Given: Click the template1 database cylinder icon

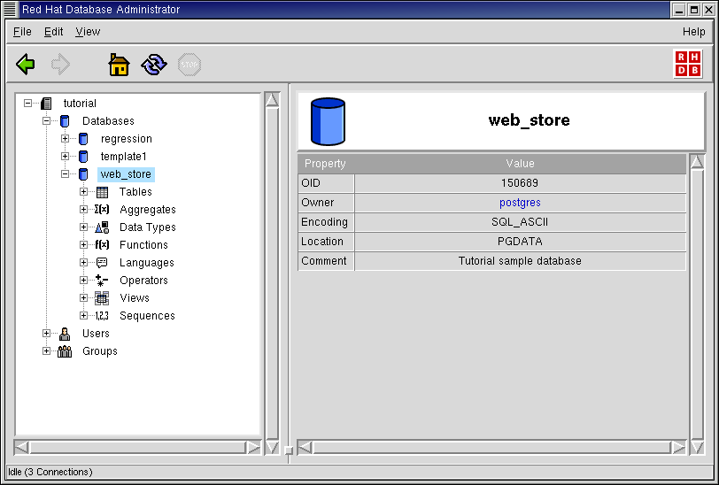Looking at the screenshot, I should (x=83, y=157).
